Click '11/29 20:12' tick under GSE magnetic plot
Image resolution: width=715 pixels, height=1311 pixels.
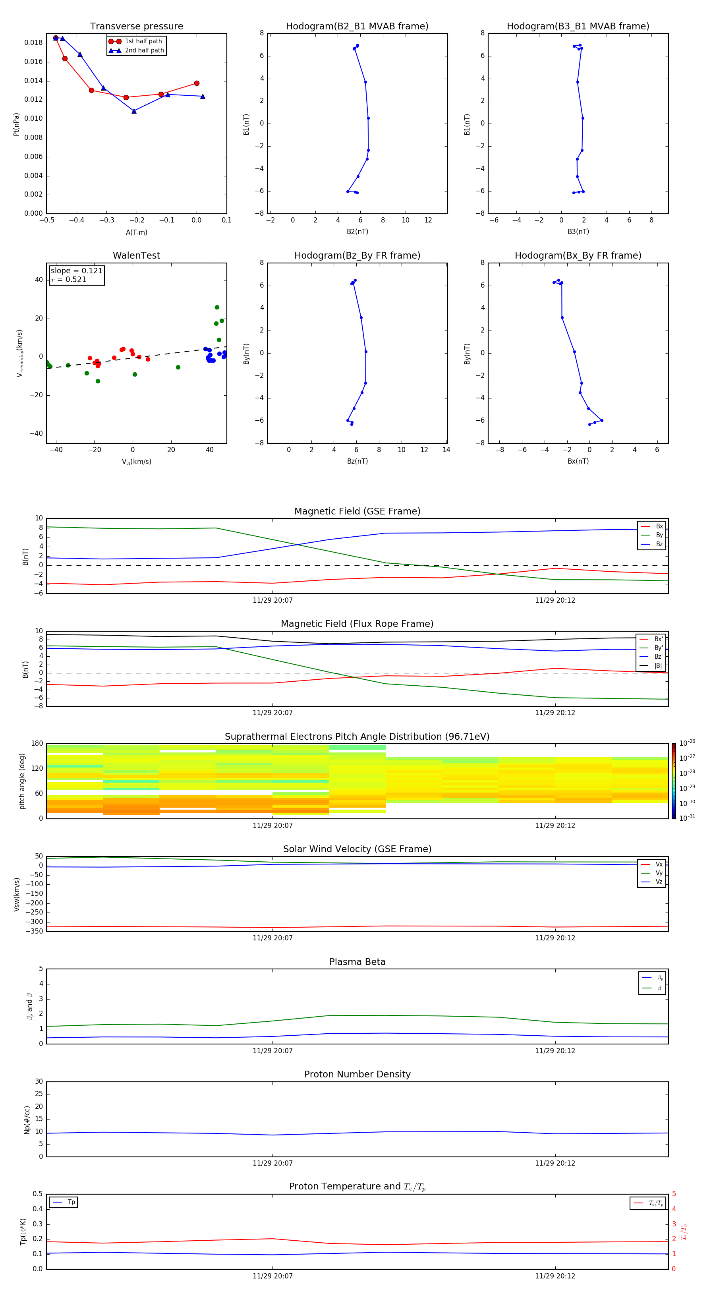(555, 601)
